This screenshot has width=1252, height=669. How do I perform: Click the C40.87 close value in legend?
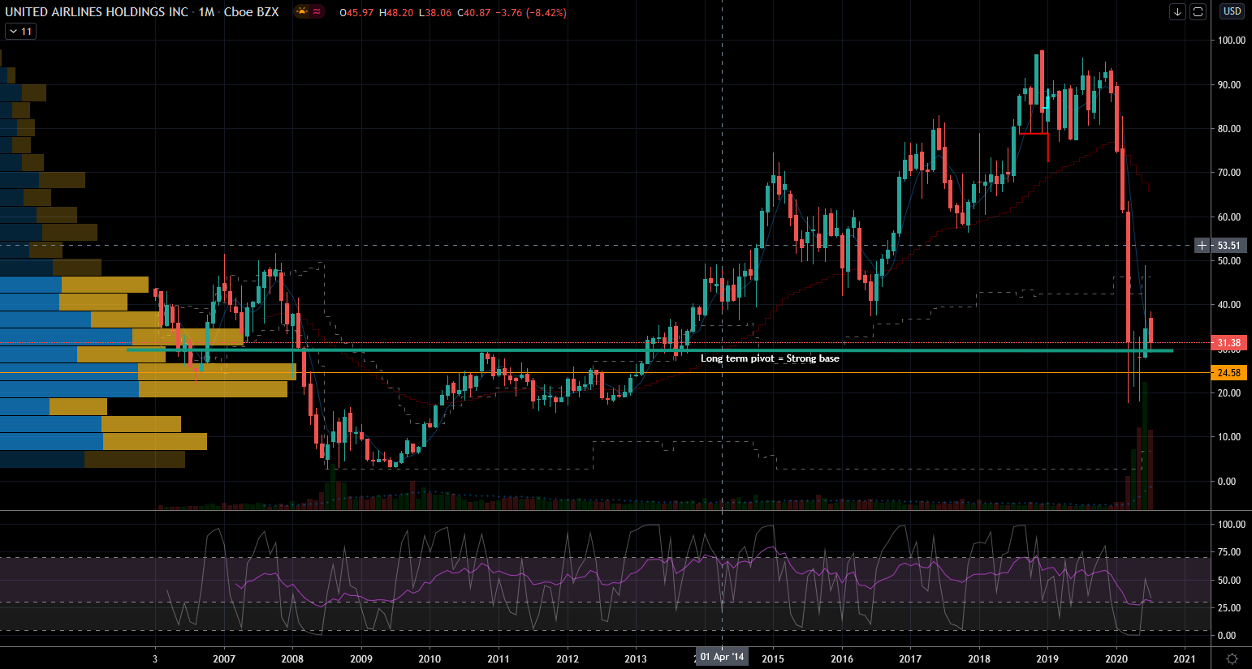(x=474, y=13)
